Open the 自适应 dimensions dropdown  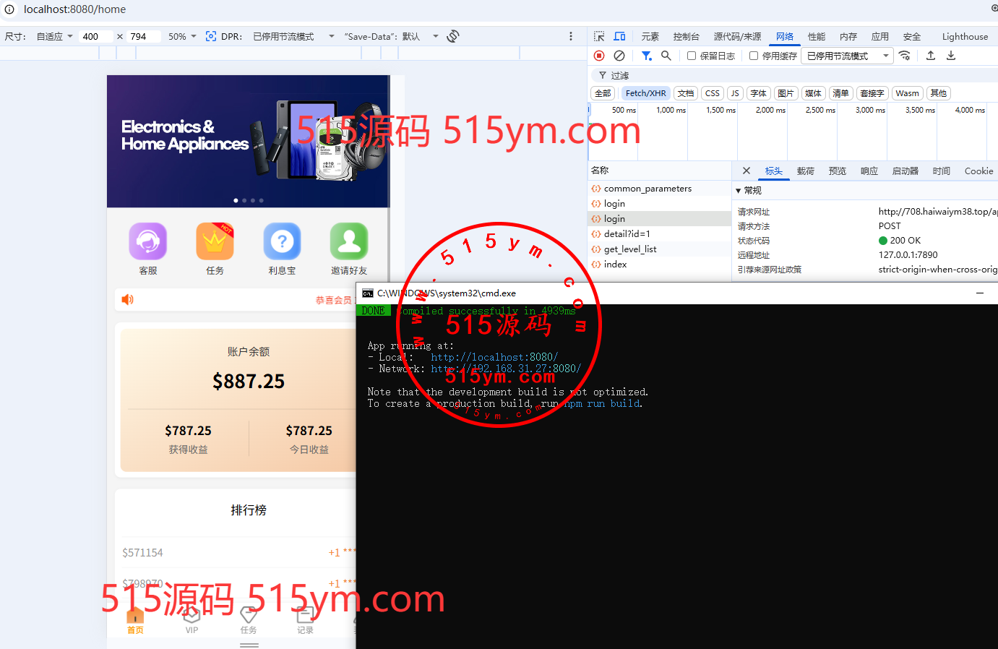54,36
